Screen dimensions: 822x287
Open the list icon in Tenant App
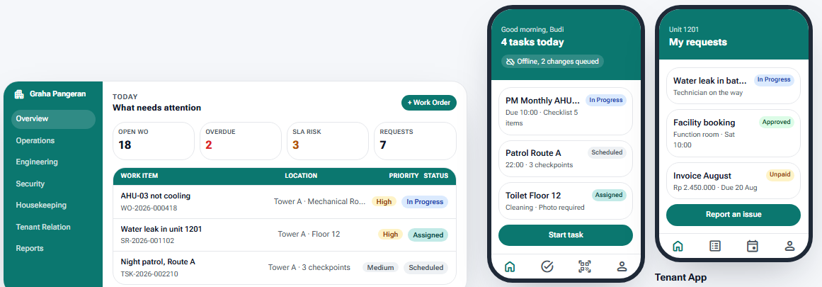(715, 246)
